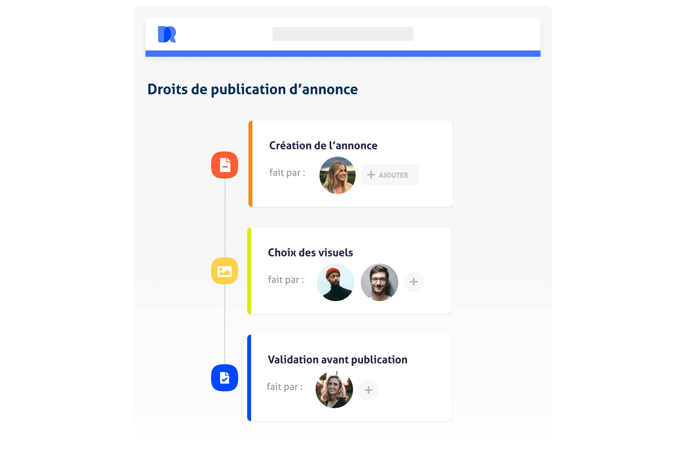This screenshot has height=452, width=686.
Task: Add a person to Validation avant publication
Action: 368,390
